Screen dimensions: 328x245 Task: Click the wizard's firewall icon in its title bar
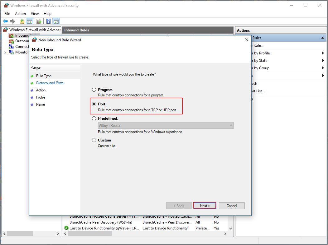34,40
